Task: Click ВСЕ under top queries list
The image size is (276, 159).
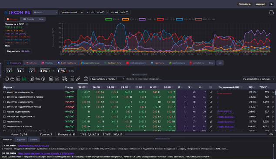Action: point(7,46)
